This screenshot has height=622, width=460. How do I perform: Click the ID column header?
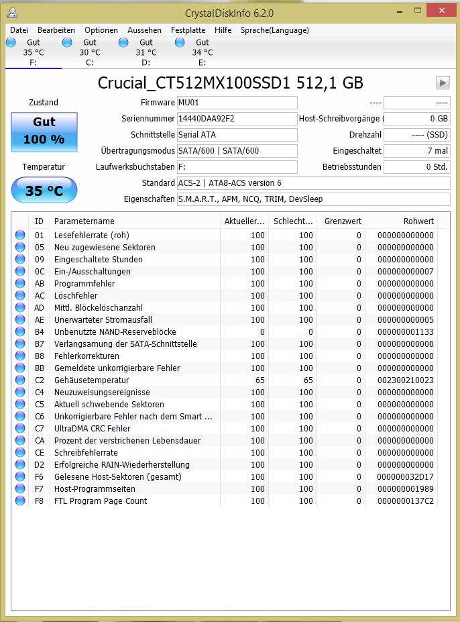40,221
